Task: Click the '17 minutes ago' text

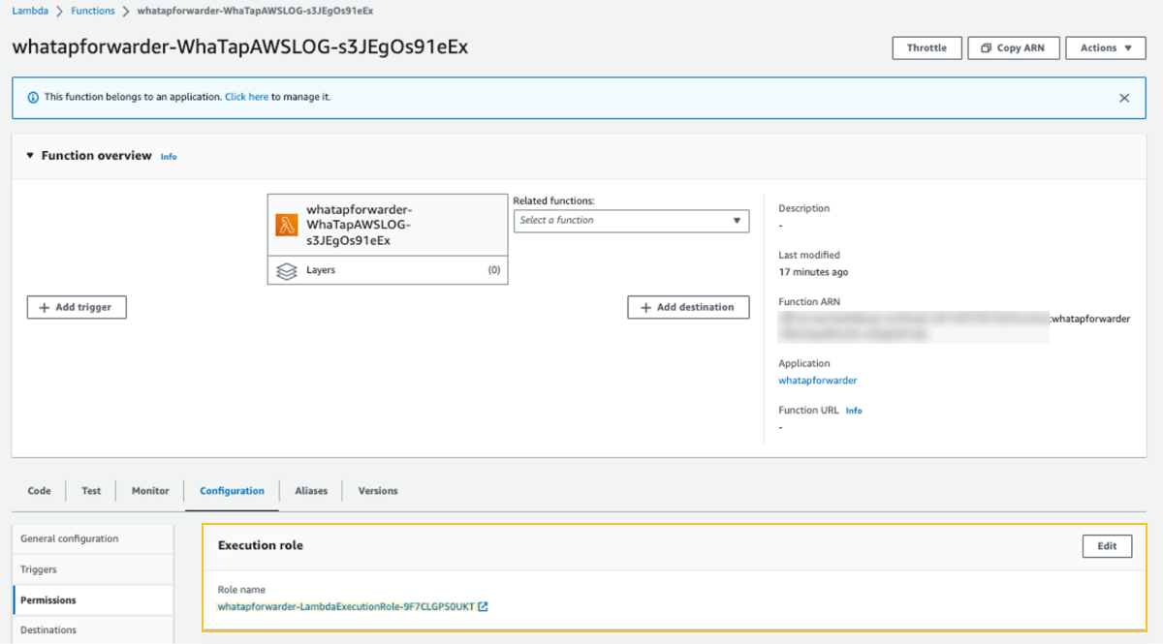Action: coord(813,272)
